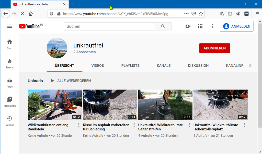Bookmark this page with star icon
Screen dimensions: 262x154
[201, 14]
